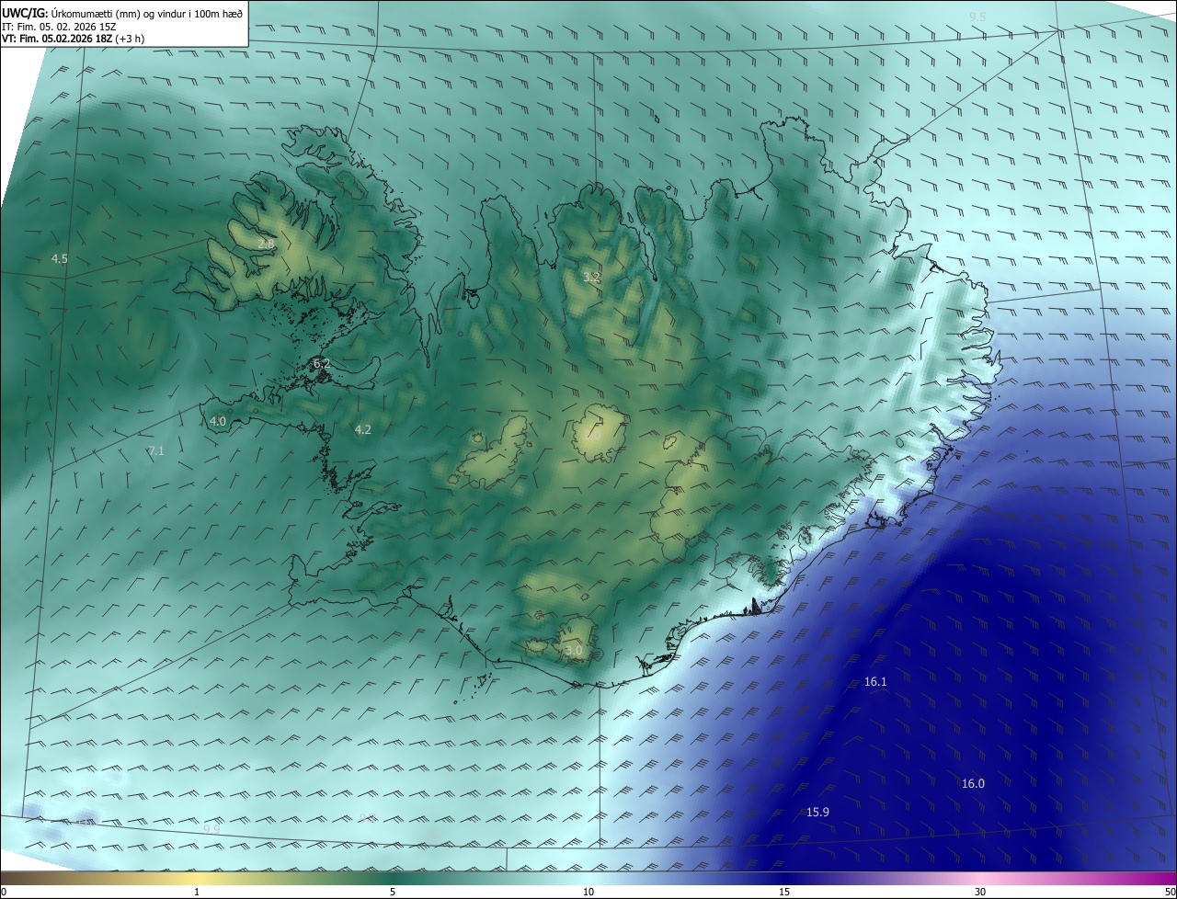The height and width of the screenshot is (899, 1177).
Task: Click the 16.0 value on the map
Action: [973, 784]
